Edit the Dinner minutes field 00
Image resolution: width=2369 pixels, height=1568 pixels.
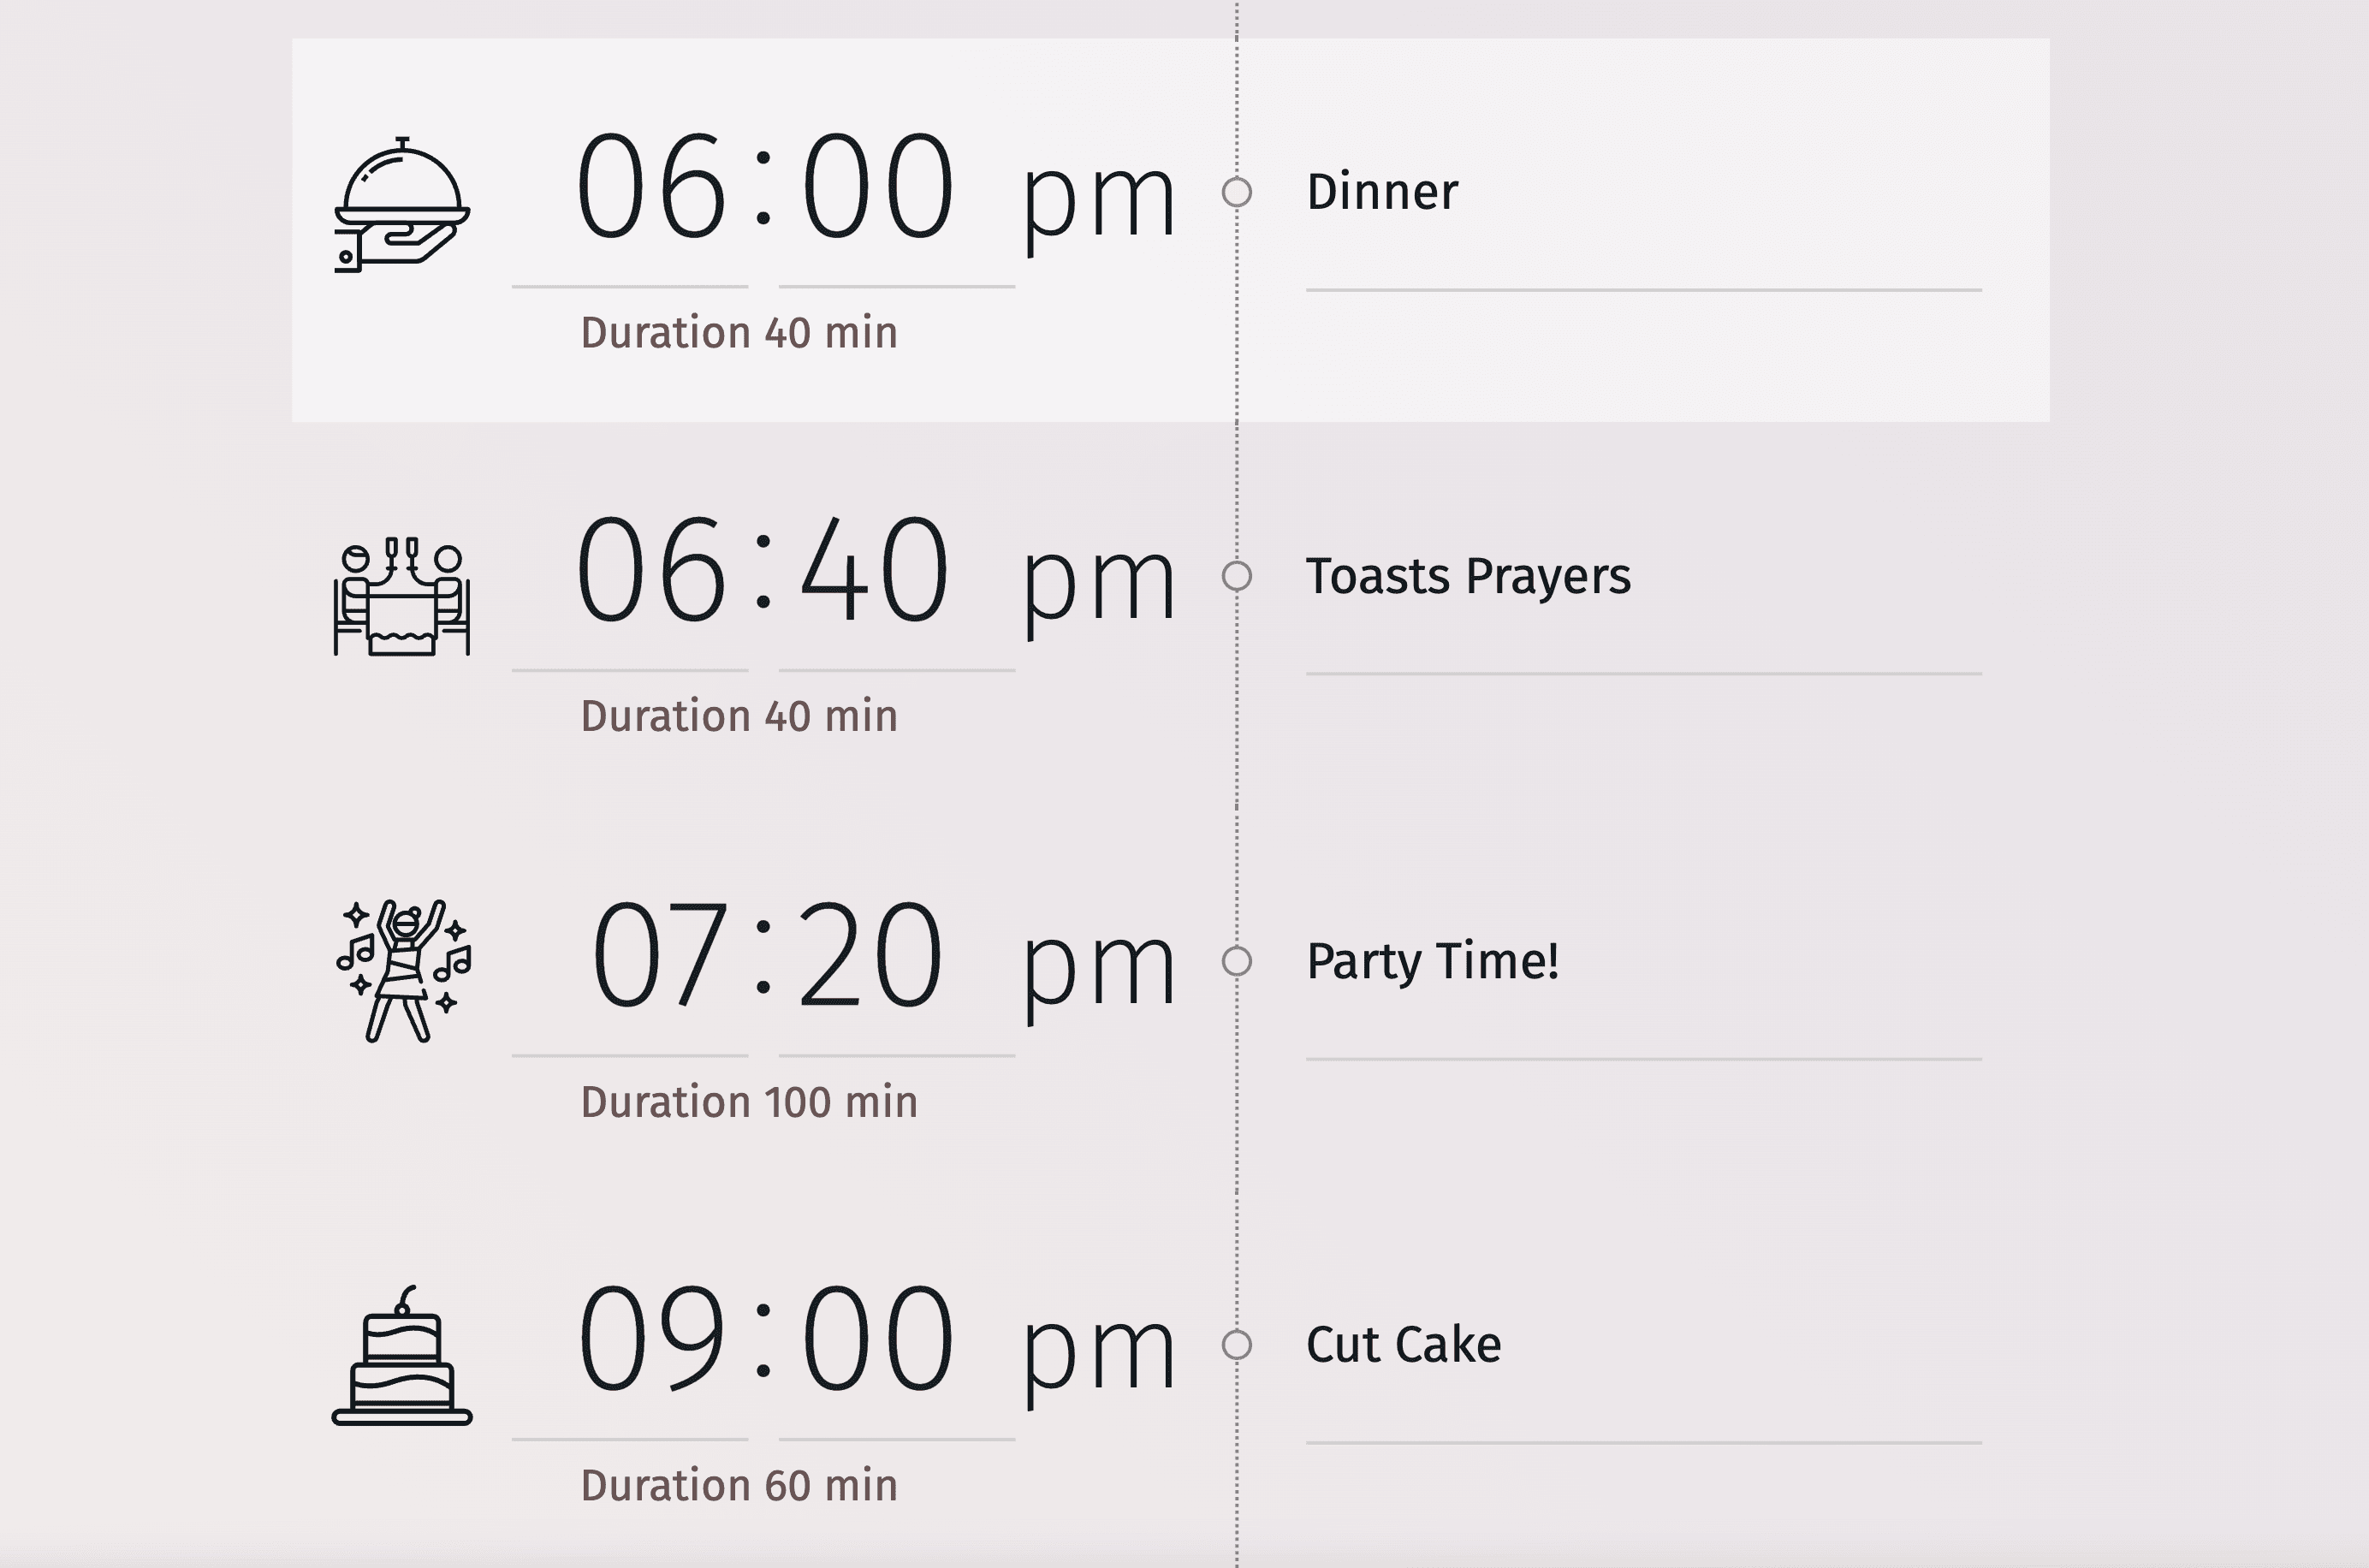877,188
